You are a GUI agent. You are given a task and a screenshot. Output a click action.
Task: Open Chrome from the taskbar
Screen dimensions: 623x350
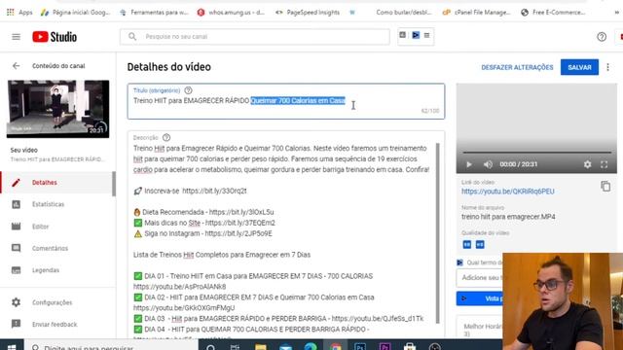(335, 347)
